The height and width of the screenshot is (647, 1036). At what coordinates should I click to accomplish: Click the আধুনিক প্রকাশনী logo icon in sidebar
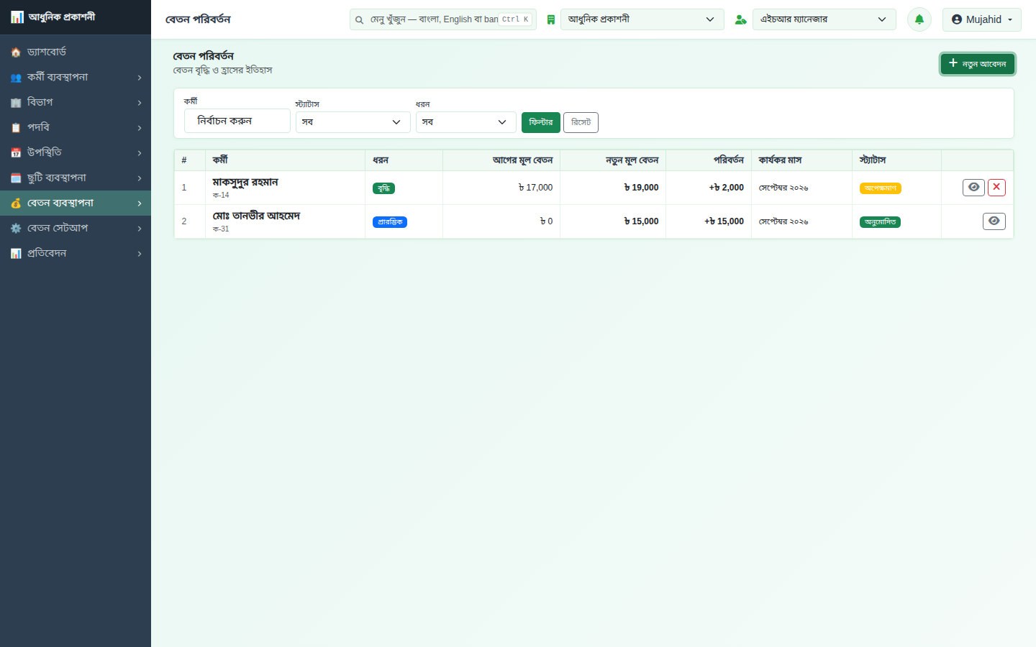click(x=17, y=17)
